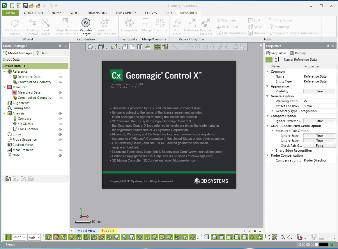
Task: Click the Sampling tool
Action: (279, 27)
